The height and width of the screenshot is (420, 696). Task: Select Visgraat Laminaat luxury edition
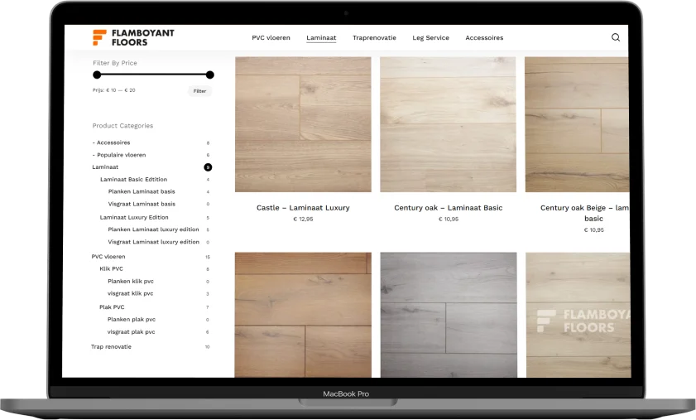pos(154,242)
